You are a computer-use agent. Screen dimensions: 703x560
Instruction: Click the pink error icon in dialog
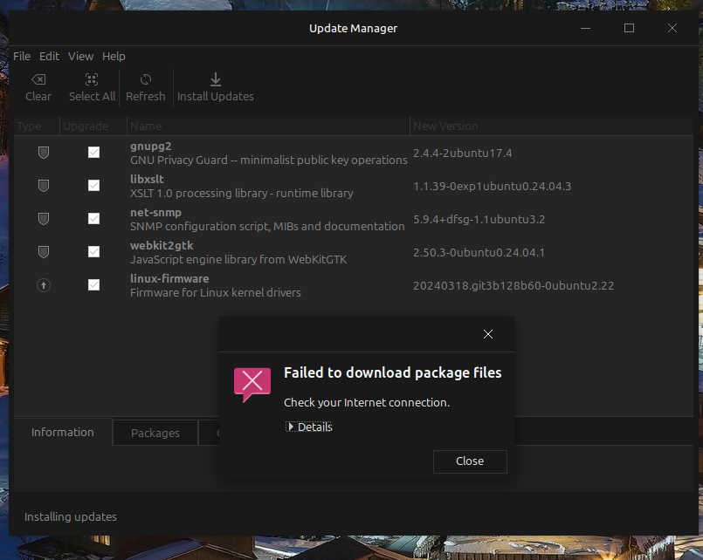point(252,385)
